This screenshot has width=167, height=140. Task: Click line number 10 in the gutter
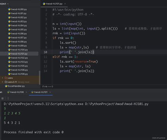click(x=45, y=52)
